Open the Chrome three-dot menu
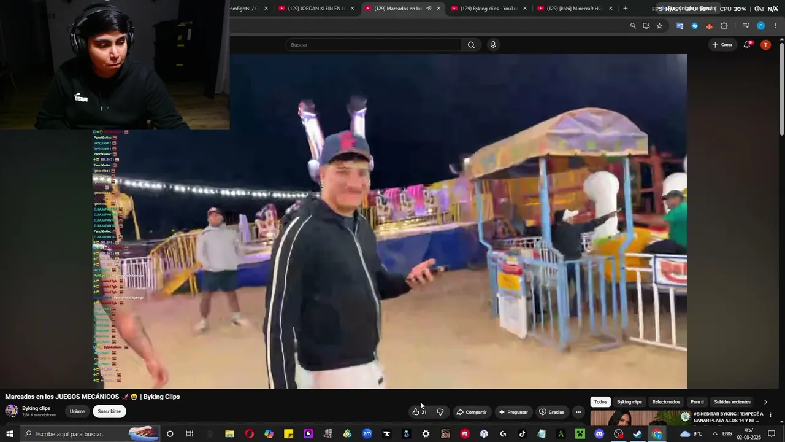Viewport: 785px width, 442px height. coord(776,26)
